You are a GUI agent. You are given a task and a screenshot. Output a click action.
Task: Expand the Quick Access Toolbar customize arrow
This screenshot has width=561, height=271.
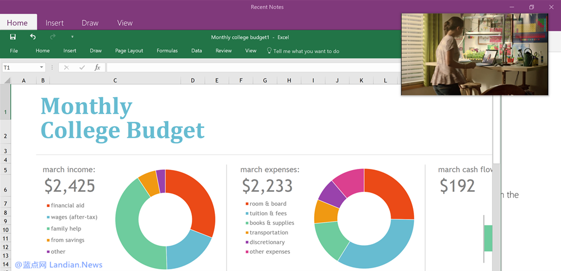click(72, 38)
